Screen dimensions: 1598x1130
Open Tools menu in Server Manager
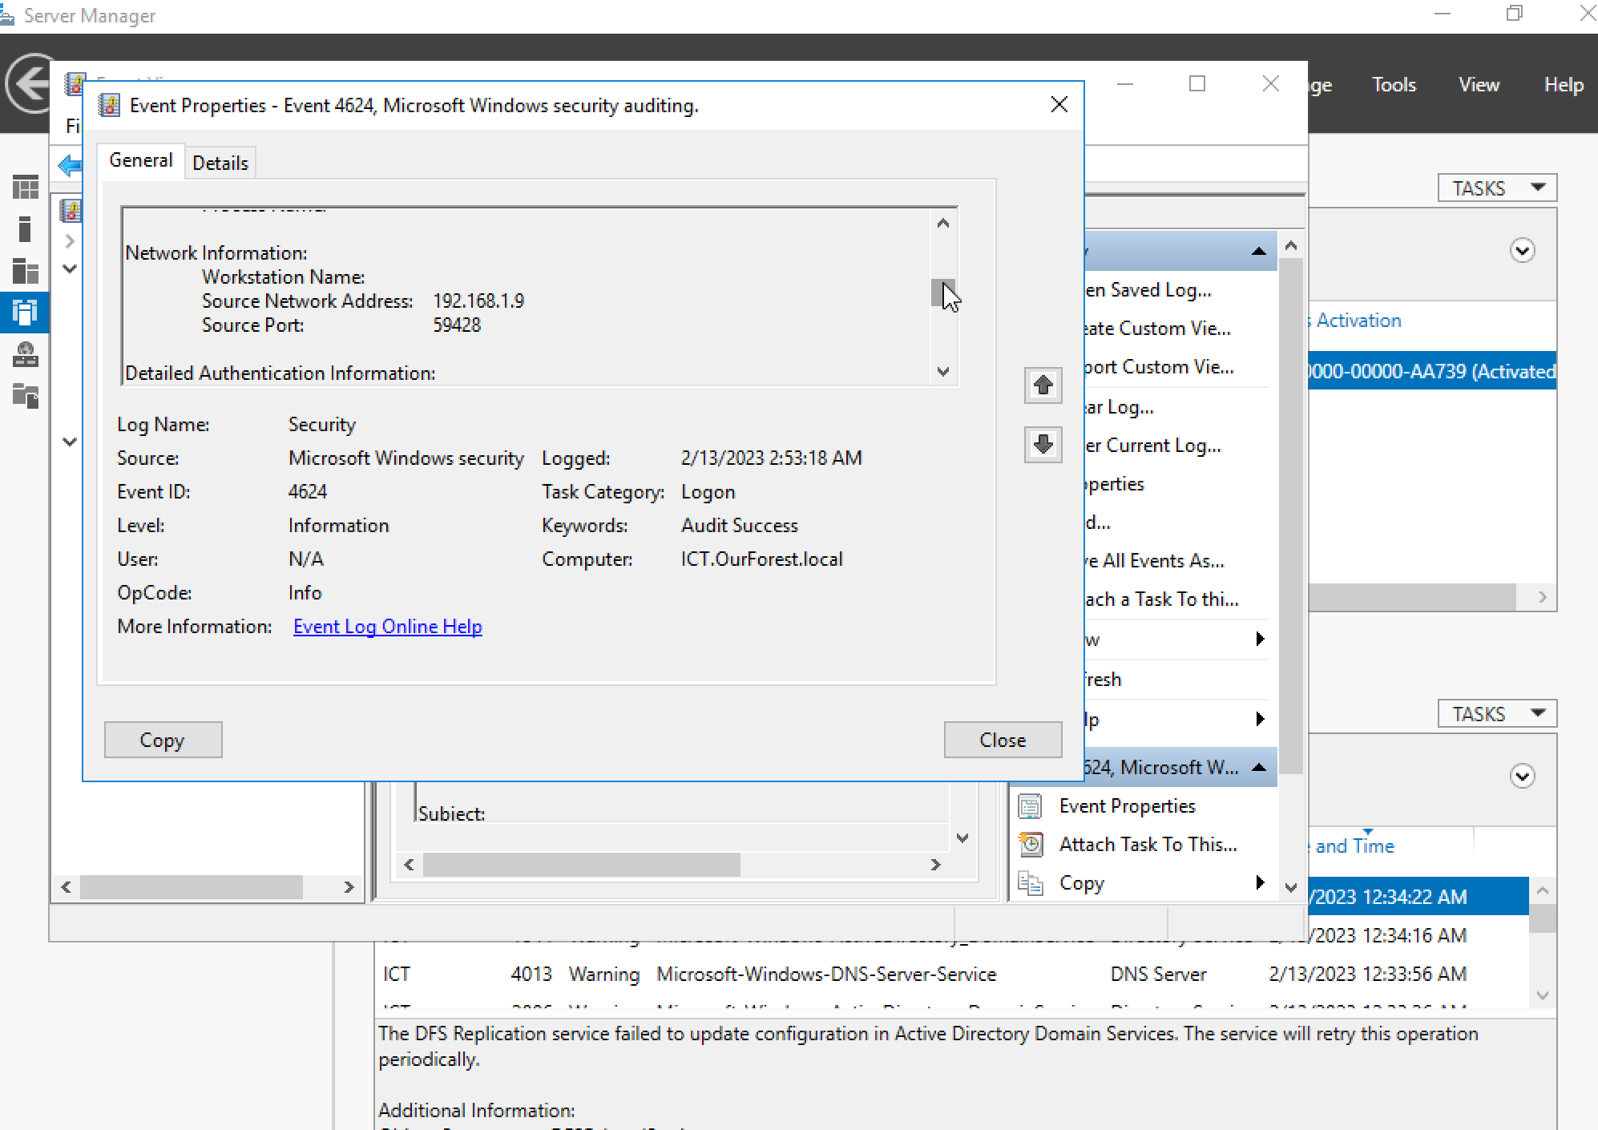click(1394, 85)
